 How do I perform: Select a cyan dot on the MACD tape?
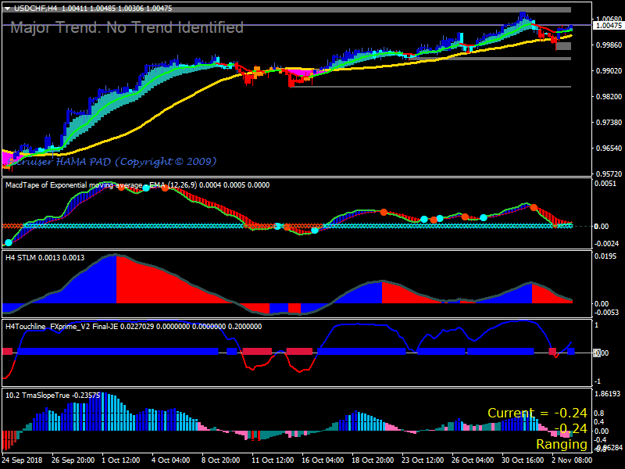coord(278,225)
